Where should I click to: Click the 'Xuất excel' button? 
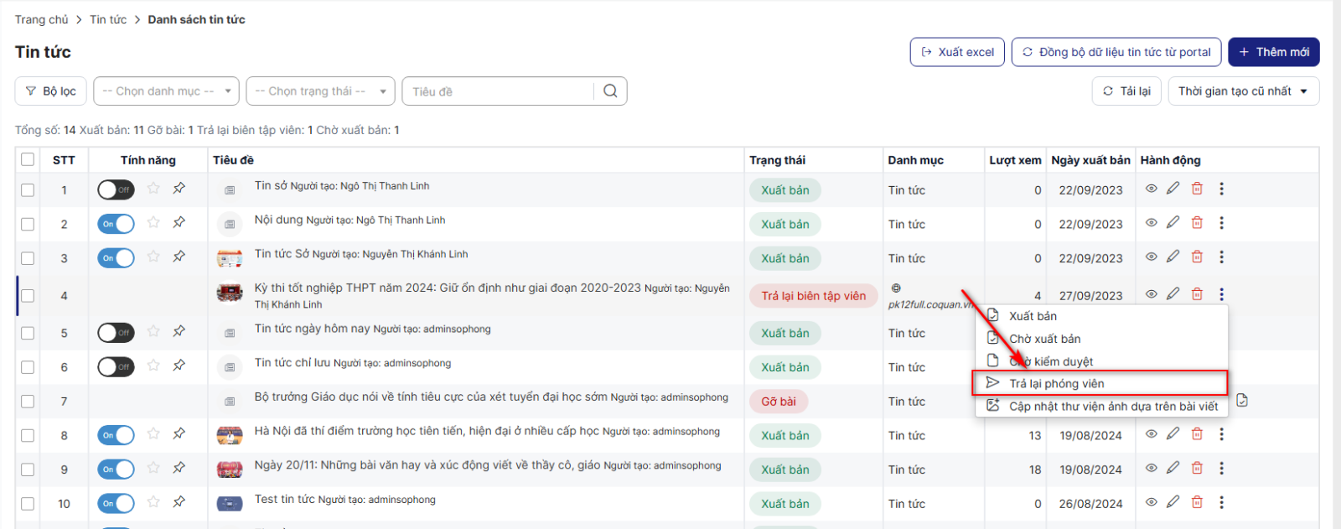[957, 52]
